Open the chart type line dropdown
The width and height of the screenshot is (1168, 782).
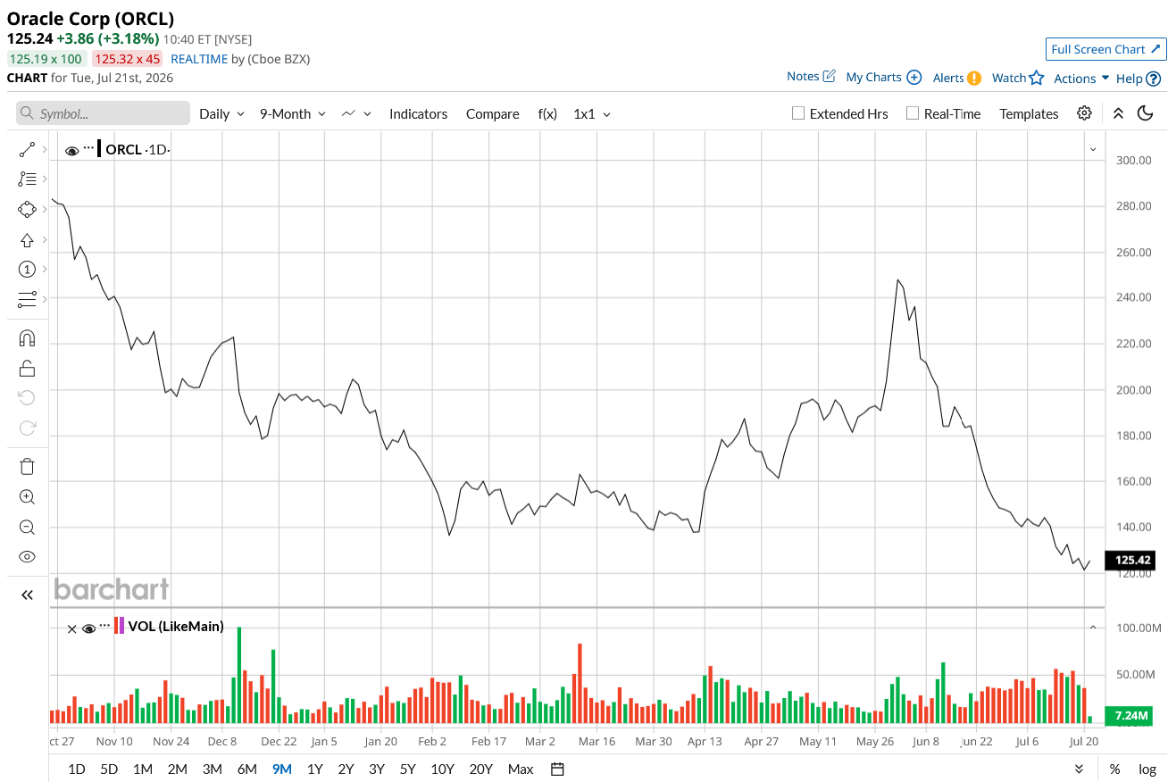click(x=356, y=113)
